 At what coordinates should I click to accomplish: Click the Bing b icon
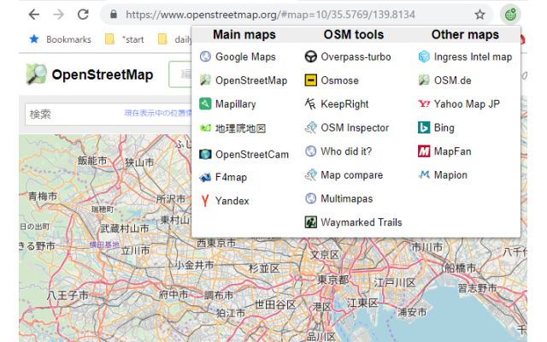[424, 127]
